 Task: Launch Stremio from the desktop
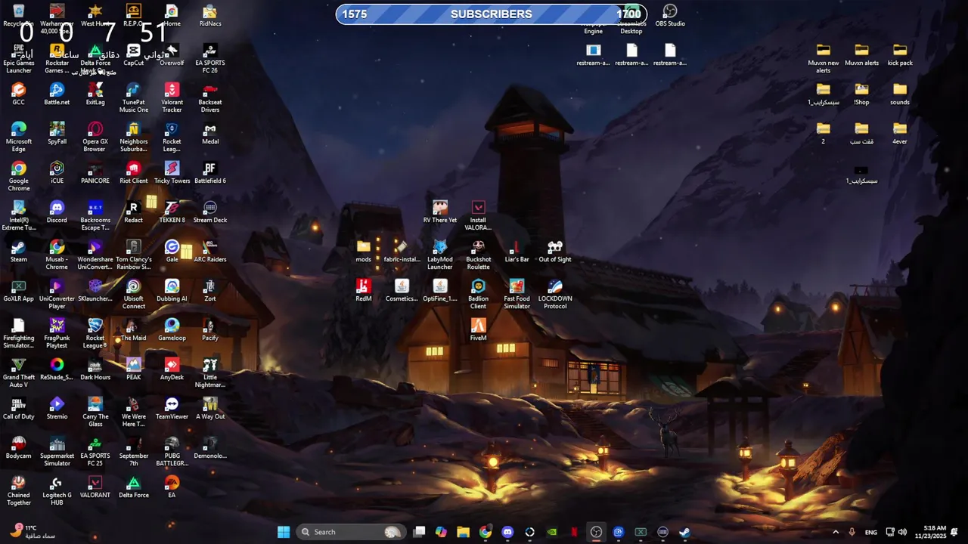pos(57,407)
